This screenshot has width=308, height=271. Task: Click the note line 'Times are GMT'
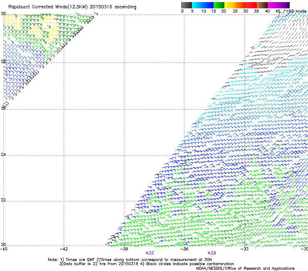tap(80, 260)
